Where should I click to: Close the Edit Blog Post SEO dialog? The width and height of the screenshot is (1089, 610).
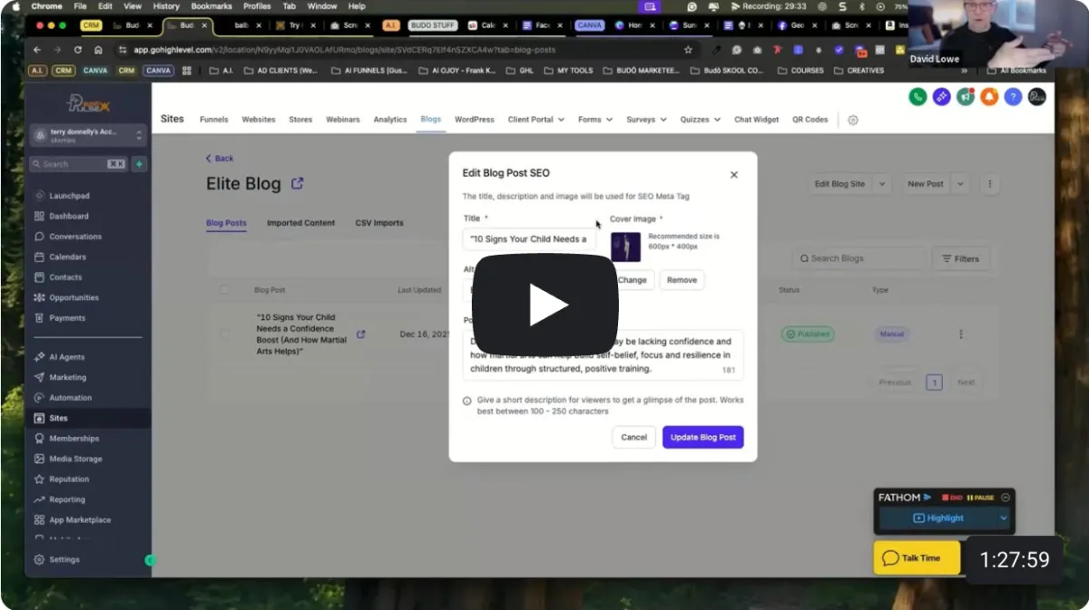point(734,175)
